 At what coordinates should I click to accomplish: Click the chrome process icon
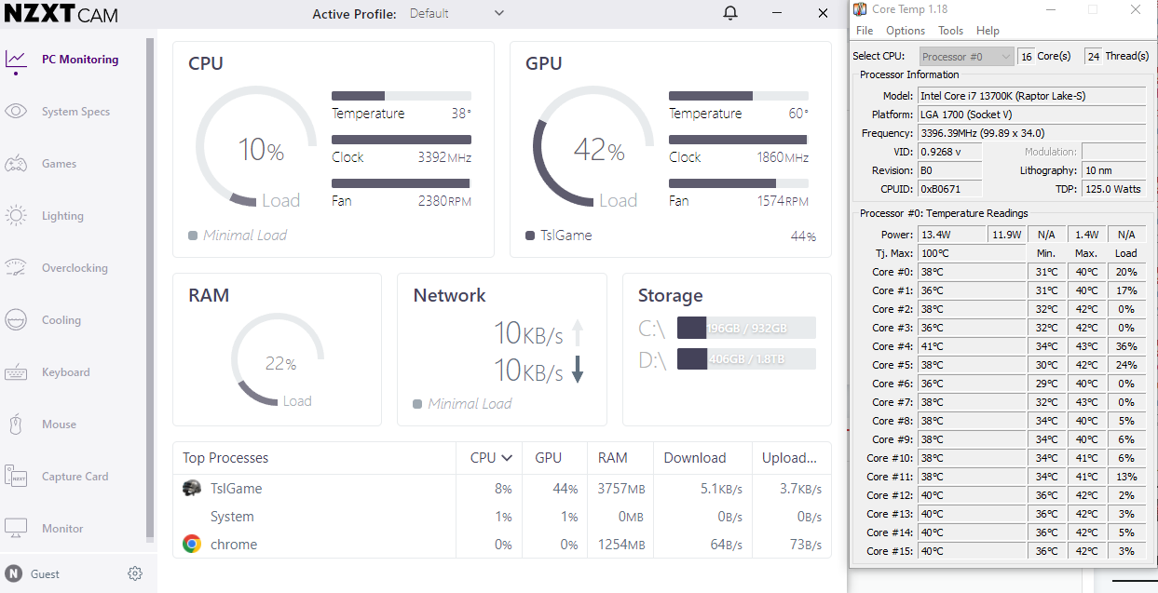(x=192, y=545)
